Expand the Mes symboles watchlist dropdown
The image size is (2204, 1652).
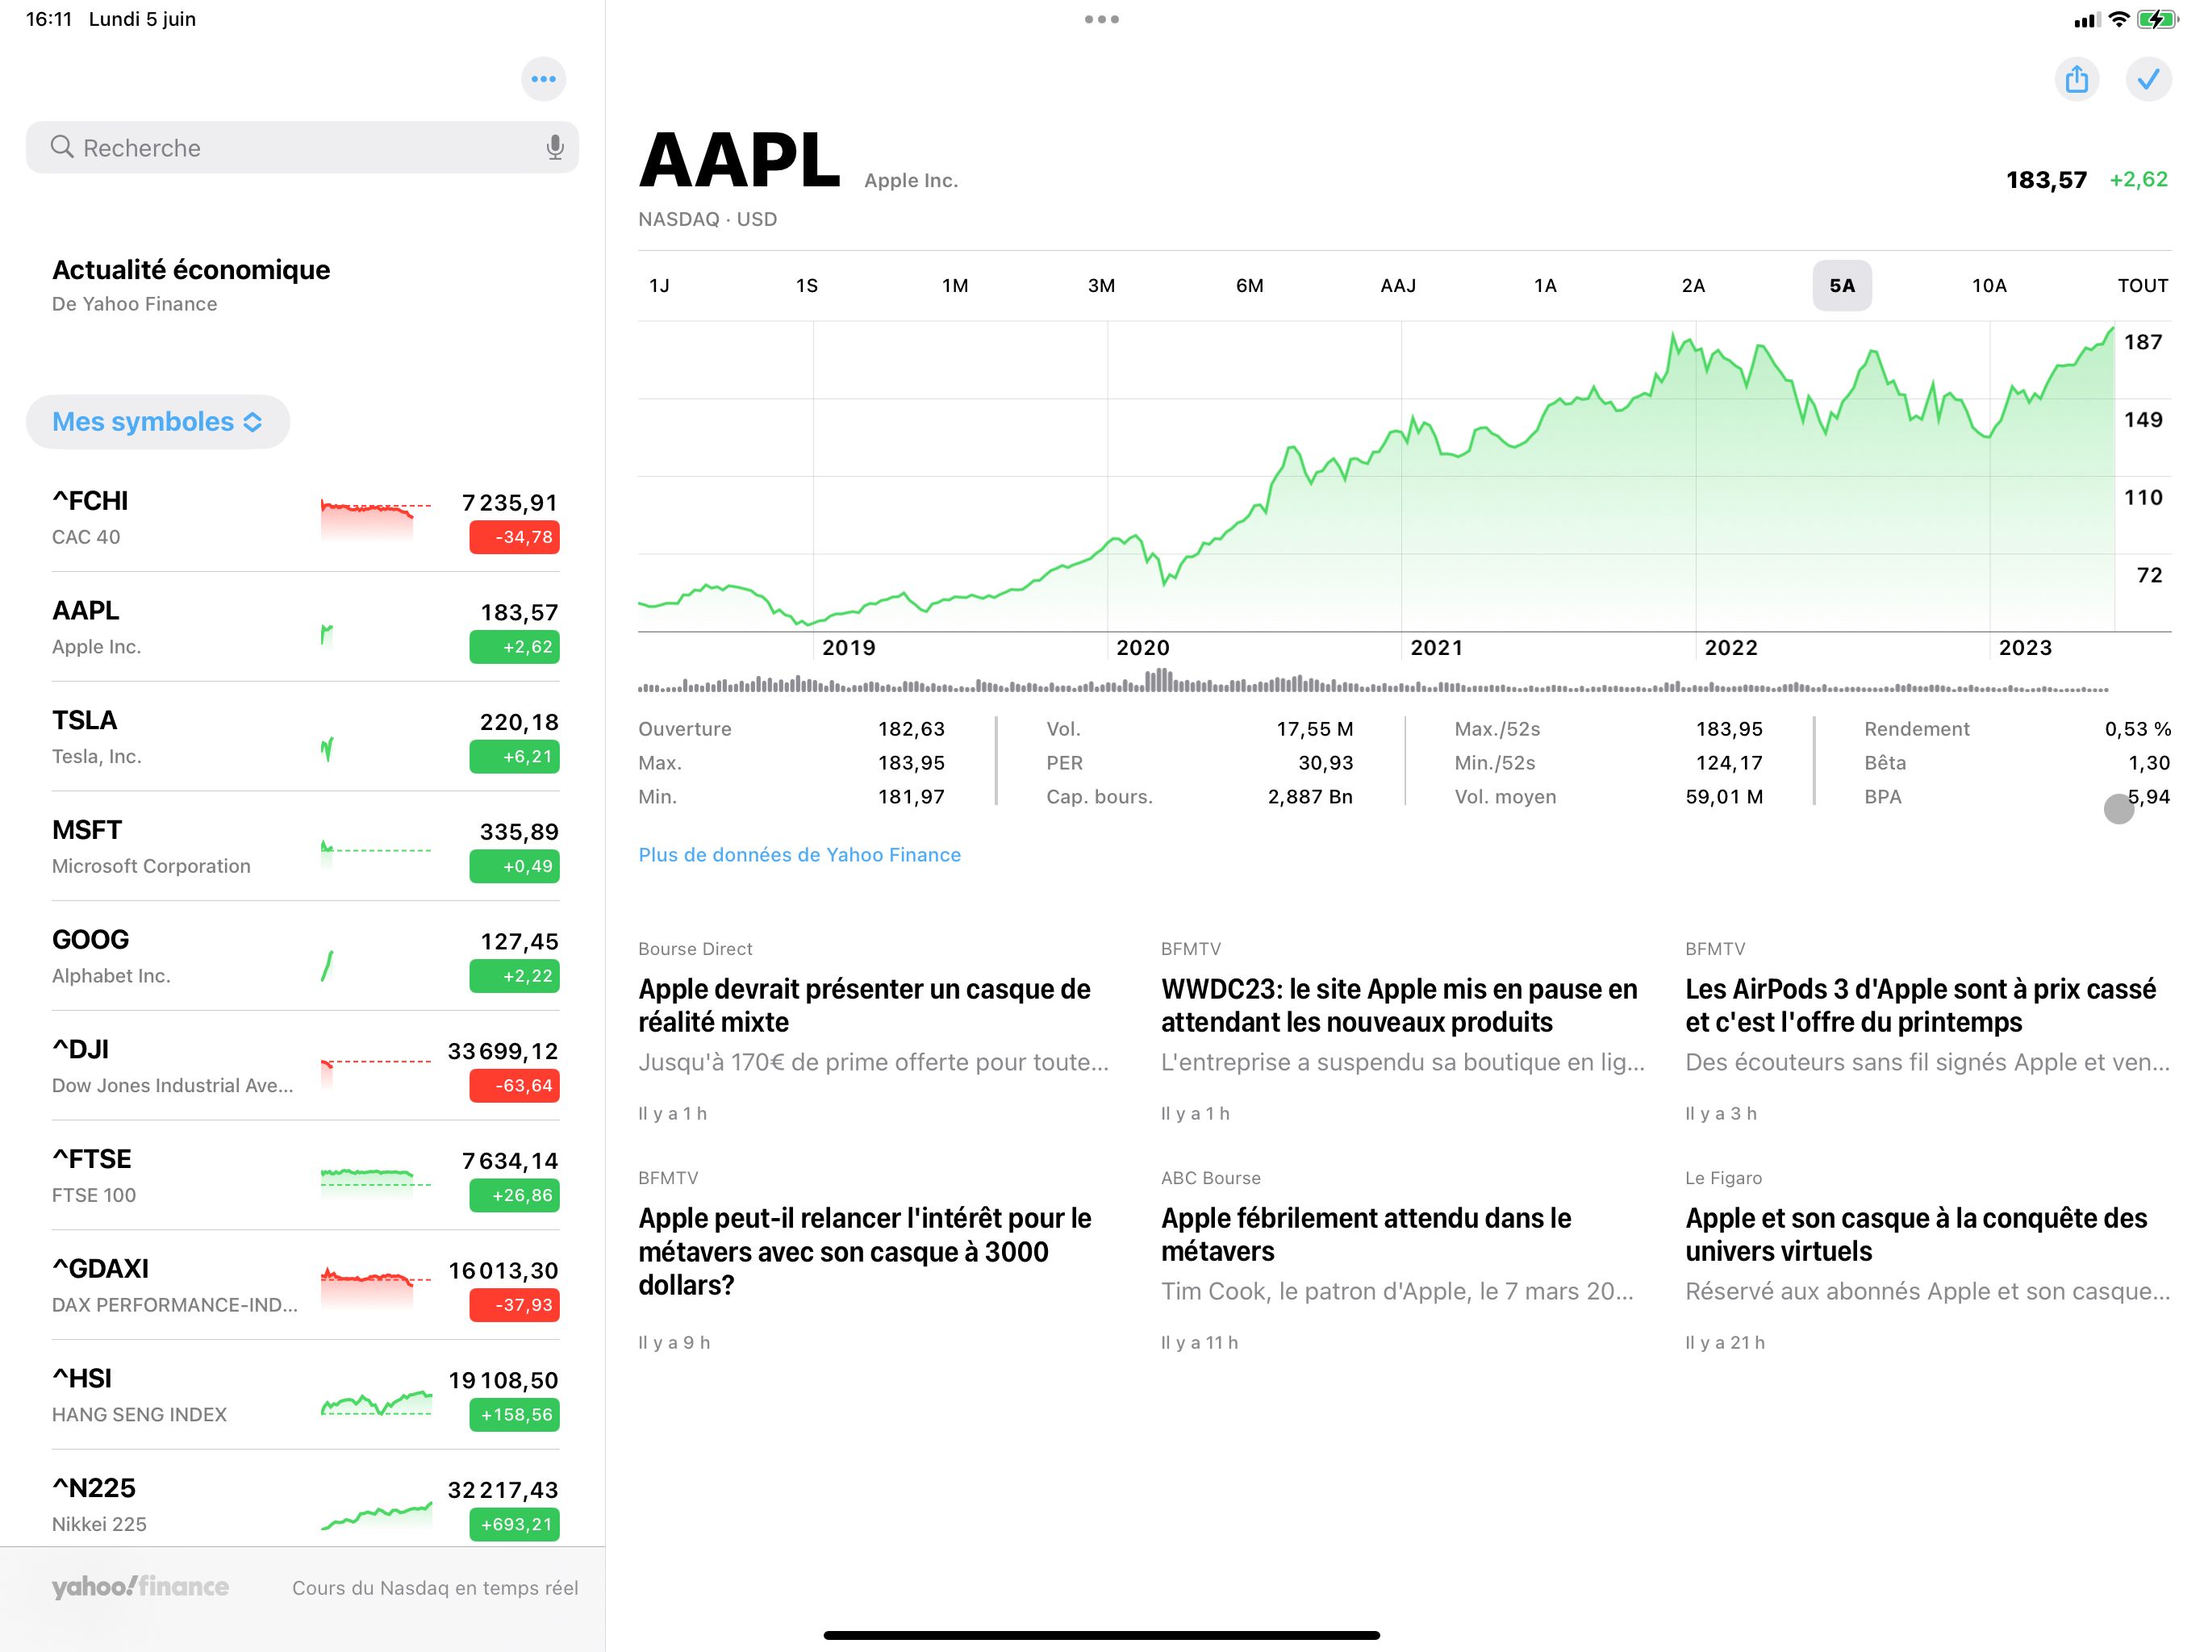click(157, 421)
